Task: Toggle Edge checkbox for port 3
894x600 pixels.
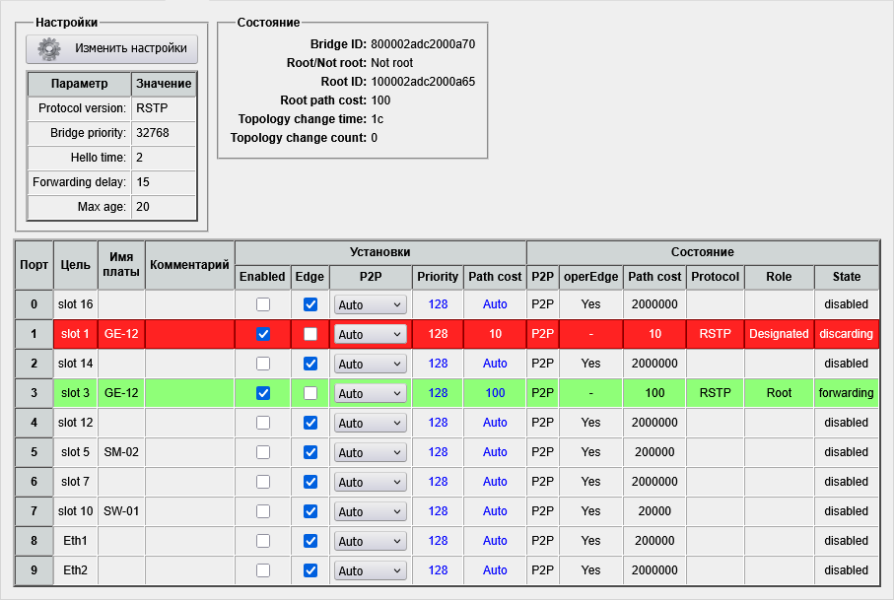Action: tap(310, 393)
